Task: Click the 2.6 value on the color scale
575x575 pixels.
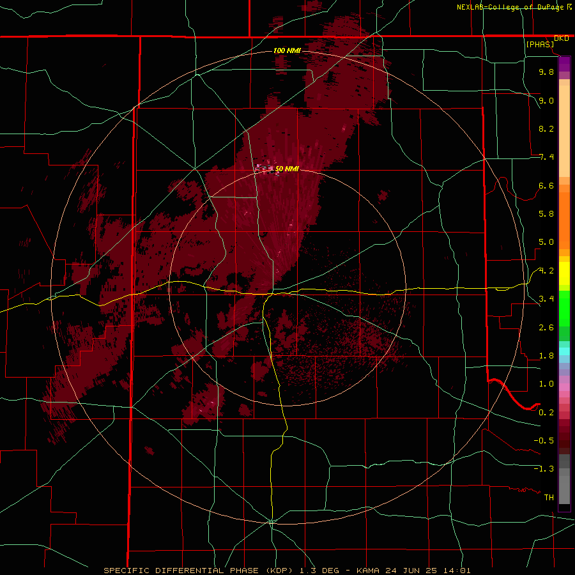Action: pos(546,328)
